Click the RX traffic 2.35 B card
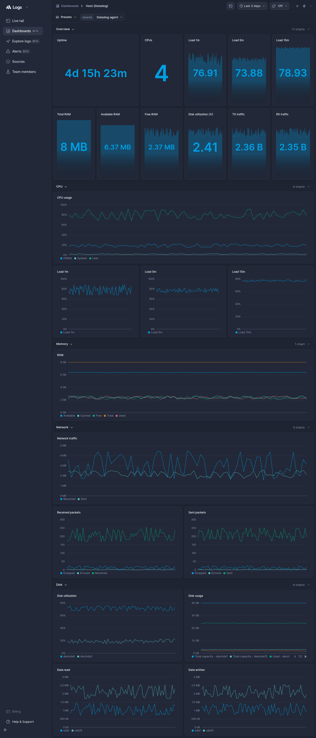This screenshot has height=738, width=316. point(293,144)
